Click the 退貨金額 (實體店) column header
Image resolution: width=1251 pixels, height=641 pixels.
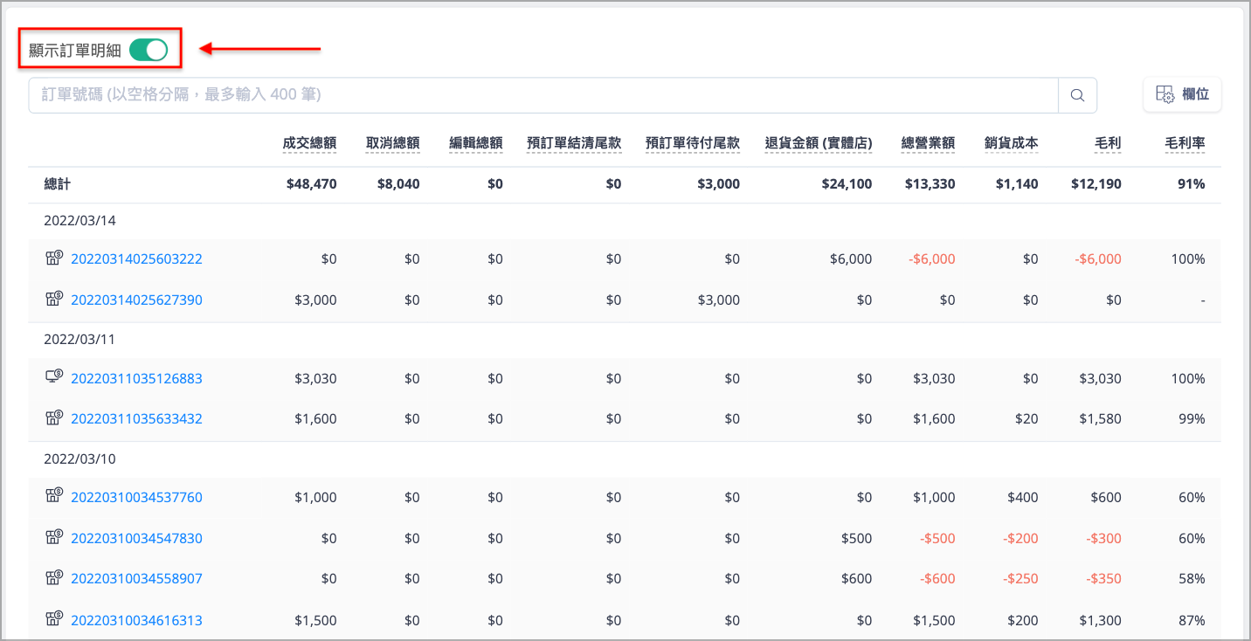819,143
